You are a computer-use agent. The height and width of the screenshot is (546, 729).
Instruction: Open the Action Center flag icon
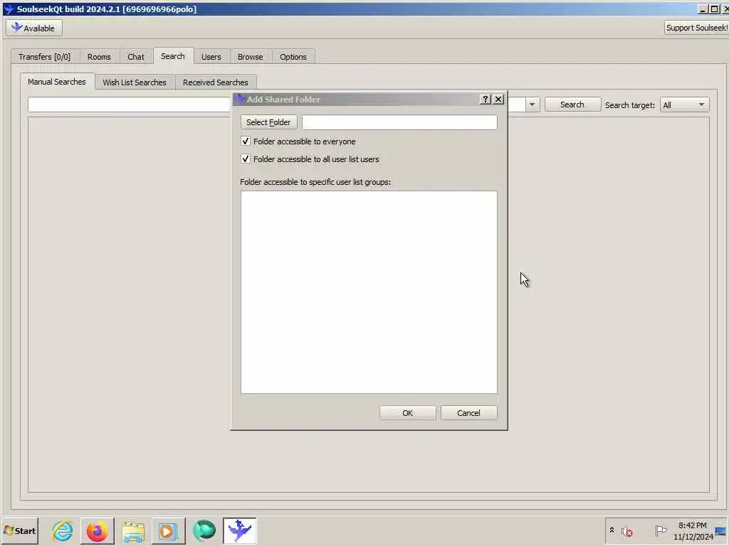(660, 530)
